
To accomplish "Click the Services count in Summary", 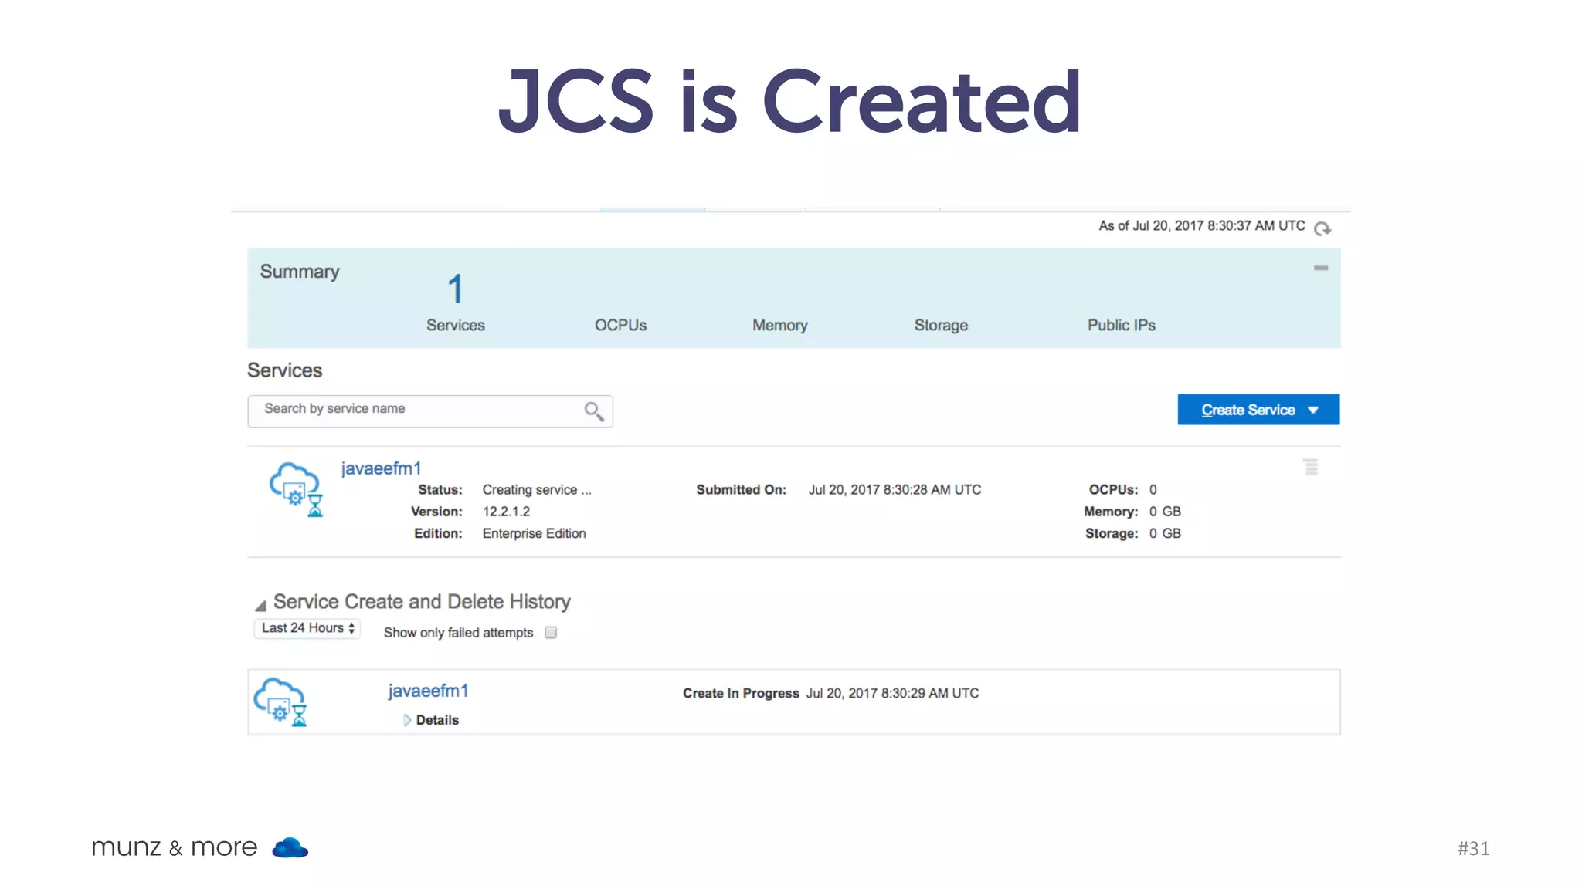I will pos(455,290).
